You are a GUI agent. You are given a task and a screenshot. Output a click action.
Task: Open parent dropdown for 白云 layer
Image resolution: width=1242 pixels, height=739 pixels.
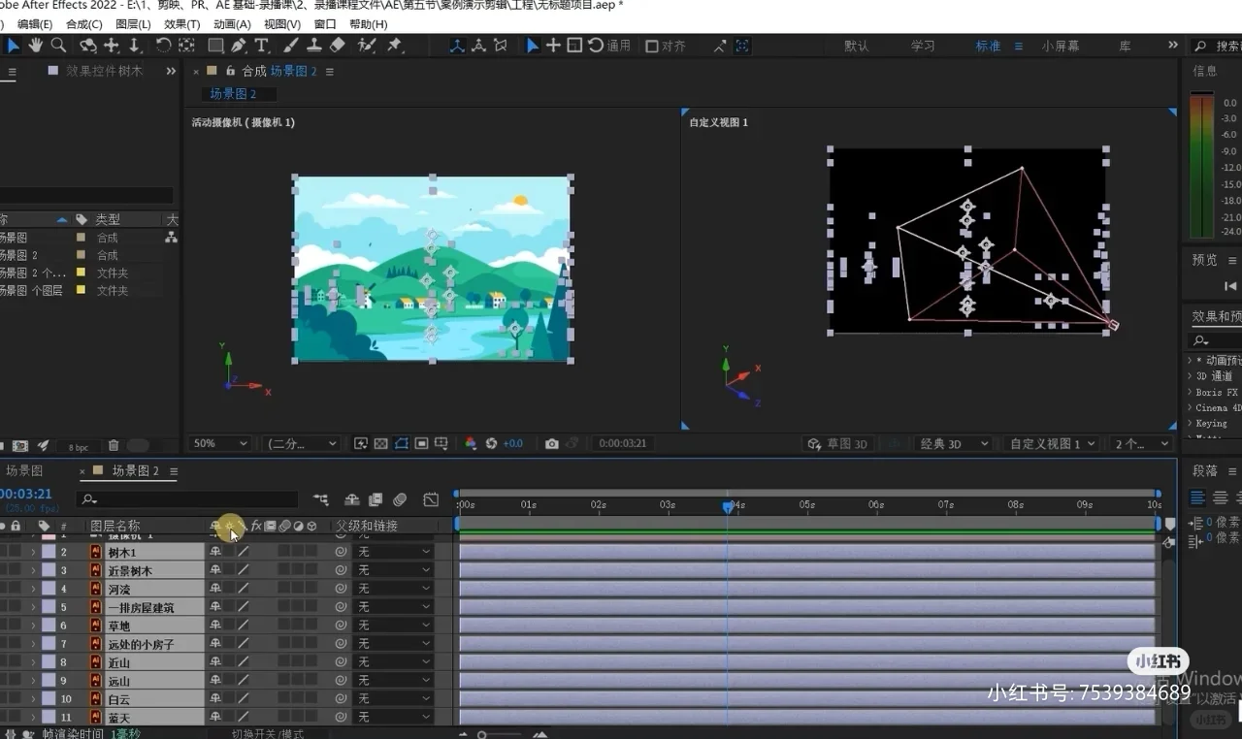pos(393,699)
